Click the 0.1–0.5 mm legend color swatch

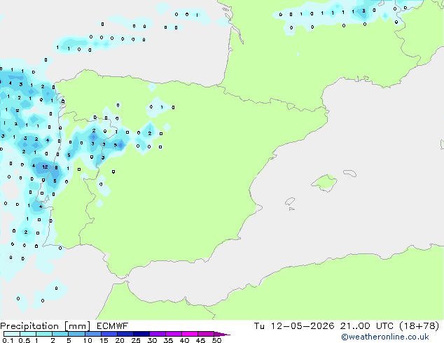(x=12, y=334)
